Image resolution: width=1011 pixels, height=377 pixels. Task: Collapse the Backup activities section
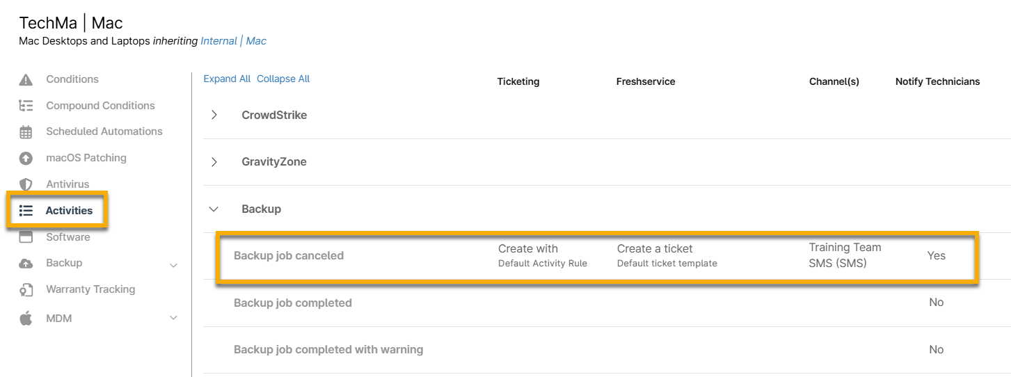[x=214, y=209]
